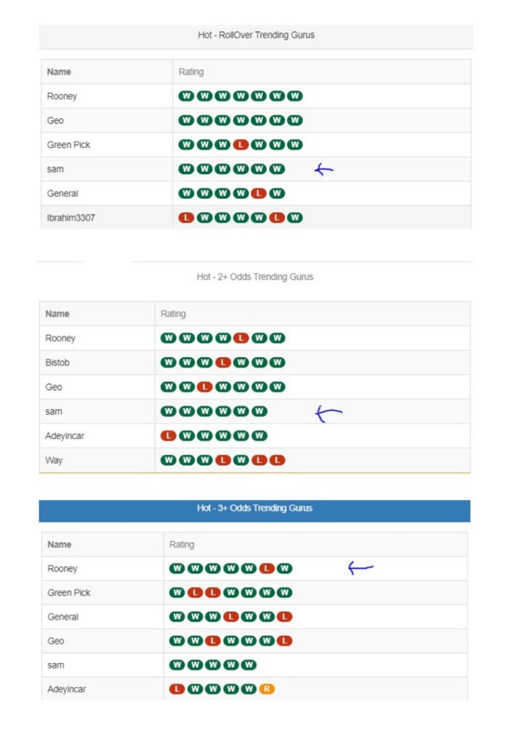Screen dimensions: 524x742
Task: Click the last W badge in RollOver Geo row
Action: [294, 121]
